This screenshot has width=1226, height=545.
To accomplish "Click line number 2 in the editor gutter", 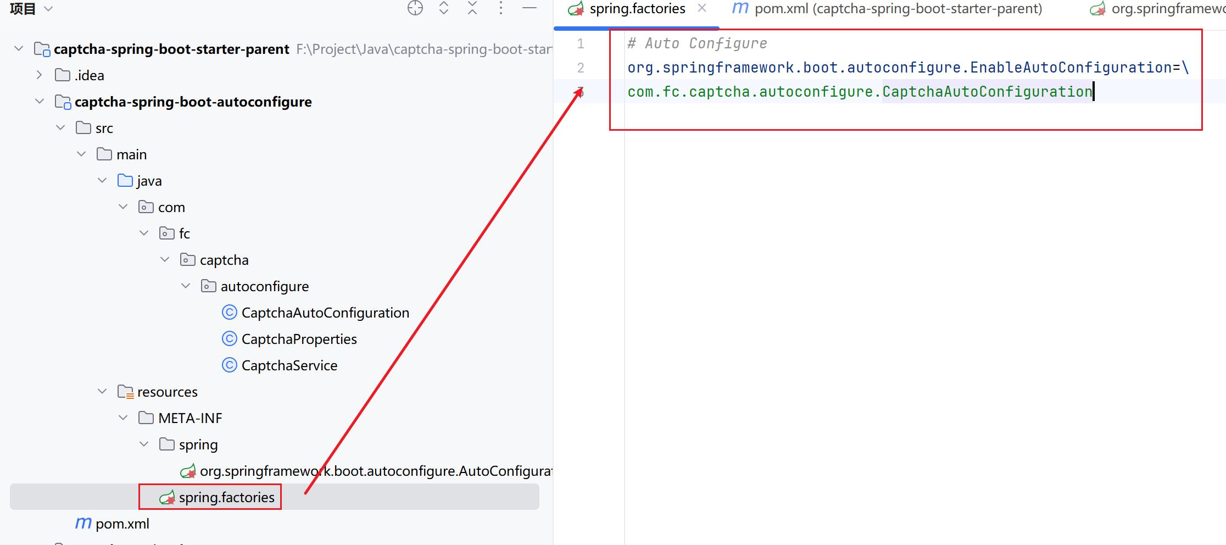I will pos(580,68).
